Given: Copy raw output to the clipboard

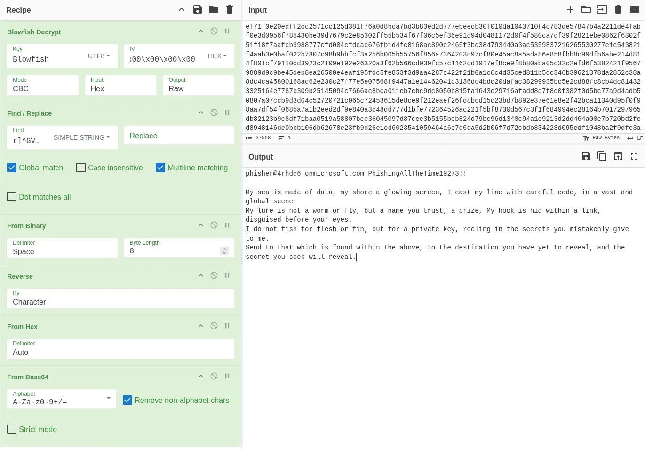Looking at the screenshot, I should pos(602,156).
